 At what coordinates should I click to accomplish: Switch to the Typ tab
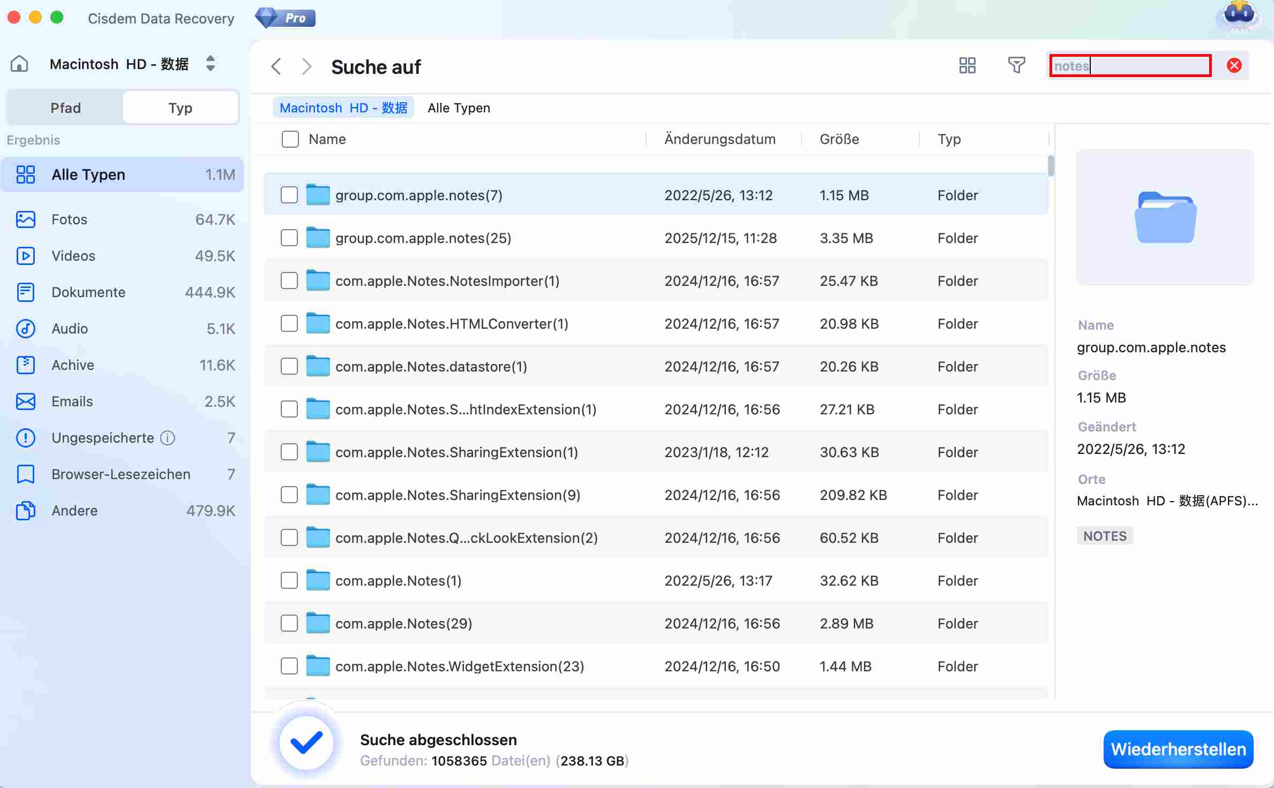[180, 108]
